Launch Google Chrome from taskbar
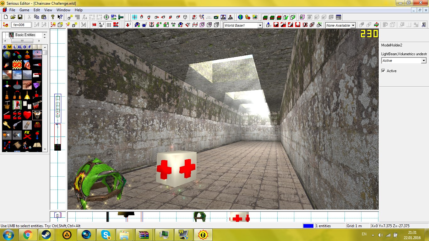The width and height of the screenshot is (429, 241). [x=28, y=235]
